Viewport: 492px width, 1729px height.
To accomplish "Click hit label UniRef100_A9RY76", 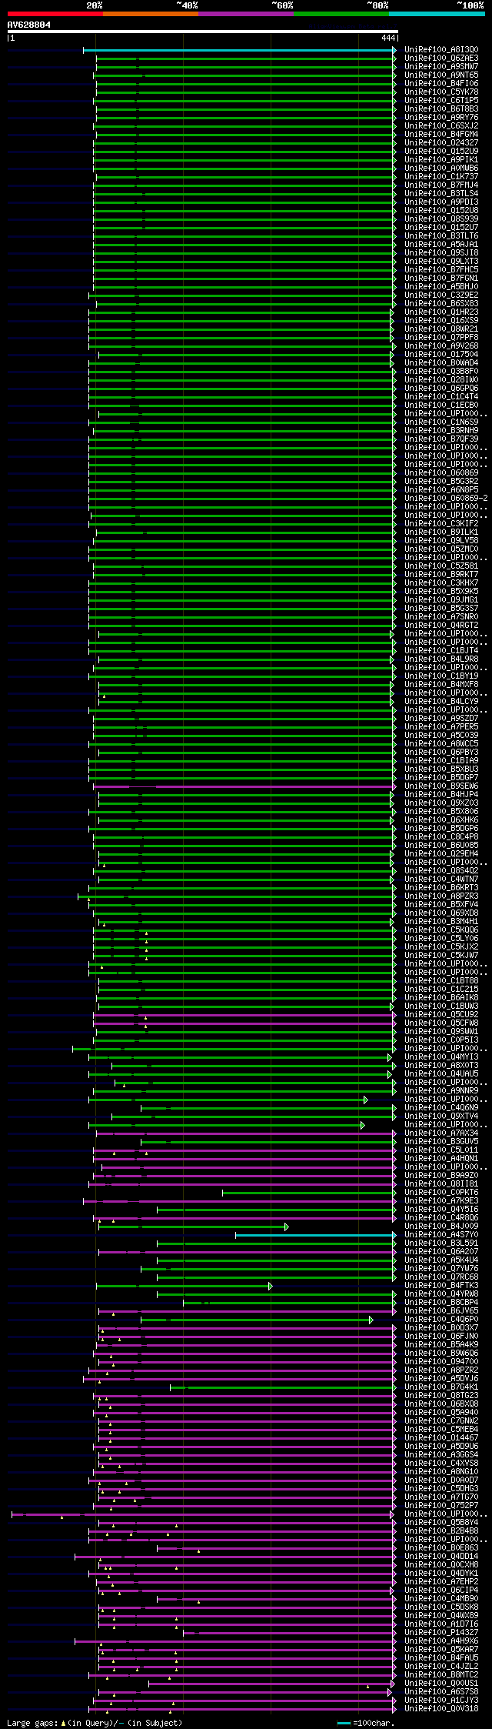I will [441, 118].
